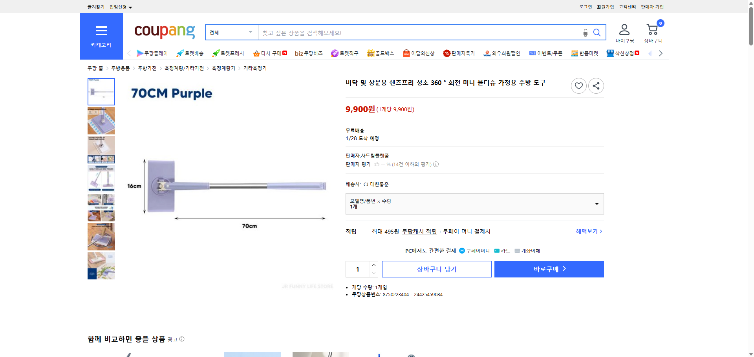Viewport: 754px width, 357px height.
Task: Open 마이쿠팡 account icon
Action: pos(624,29)
